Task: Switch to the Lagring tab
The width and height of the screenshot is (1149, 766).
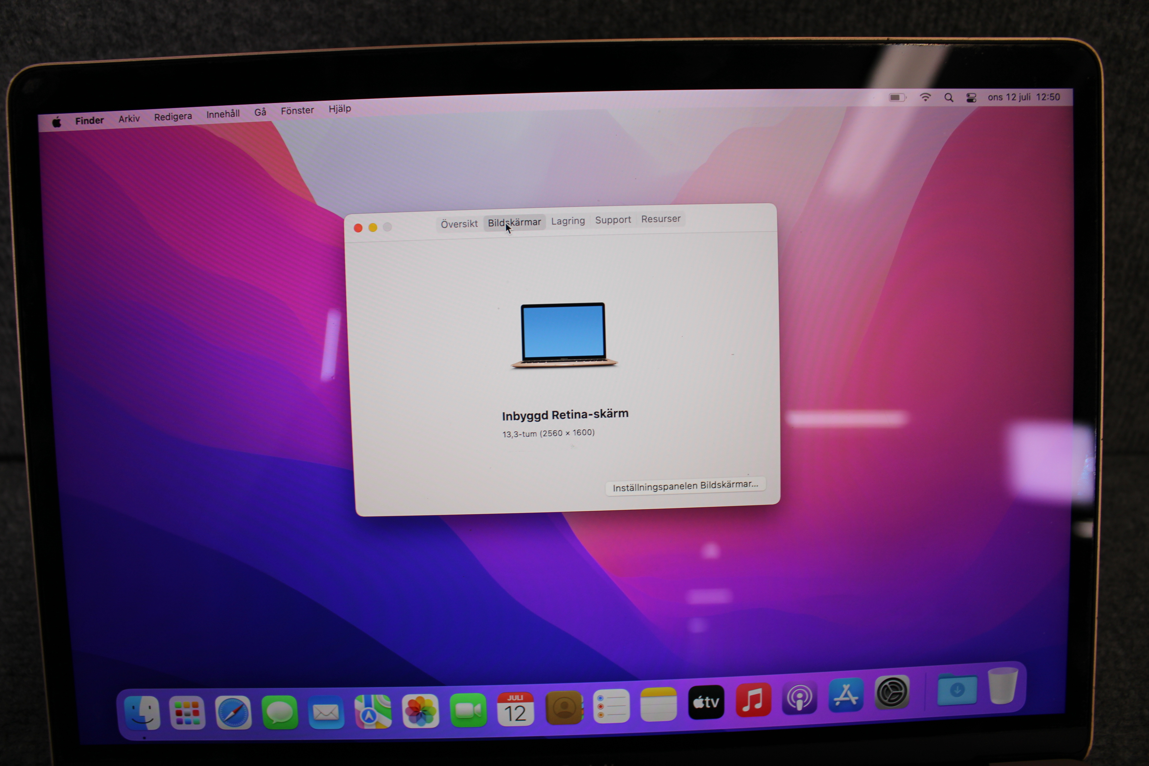Action: click(x=568, y=221)
